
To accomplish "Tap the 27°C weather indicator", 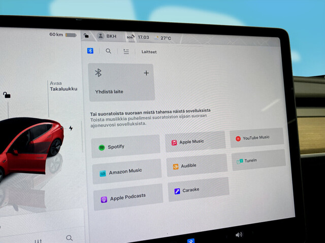I will [x=162, y=38].
